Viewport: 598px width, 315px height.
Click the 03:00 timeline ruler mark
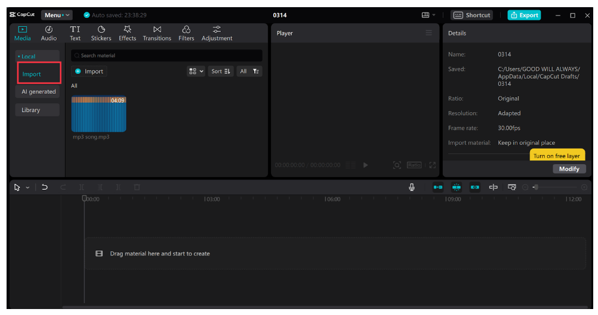pyautogui.click(x=212, y=199)
